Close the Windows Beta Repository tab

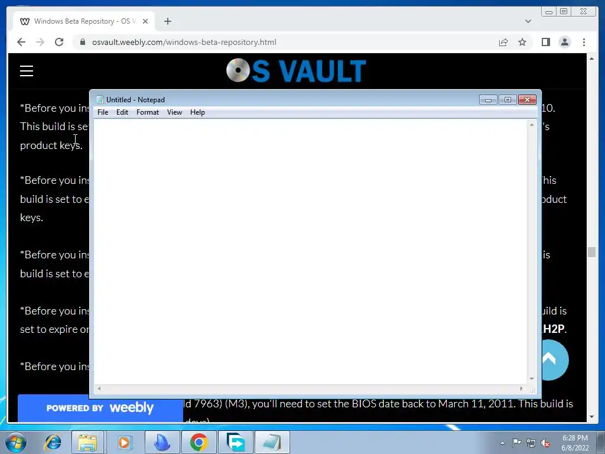[145, 21]
